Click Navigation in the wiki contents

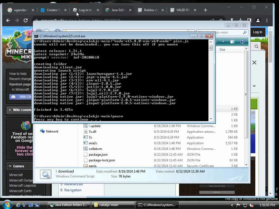click(73, 190)
